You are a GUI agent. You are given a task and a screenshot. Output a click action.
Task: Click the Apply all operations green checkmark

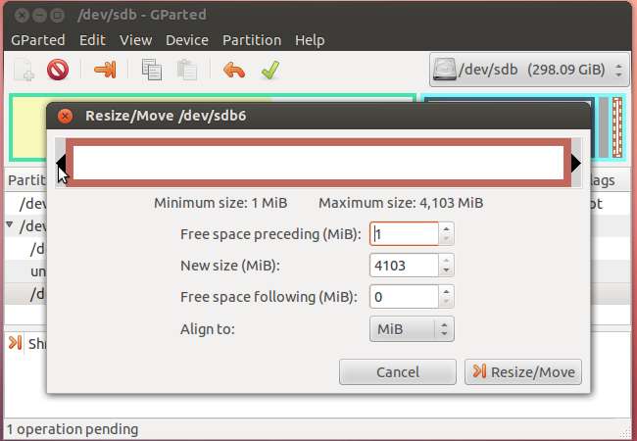tap(270, 70)
